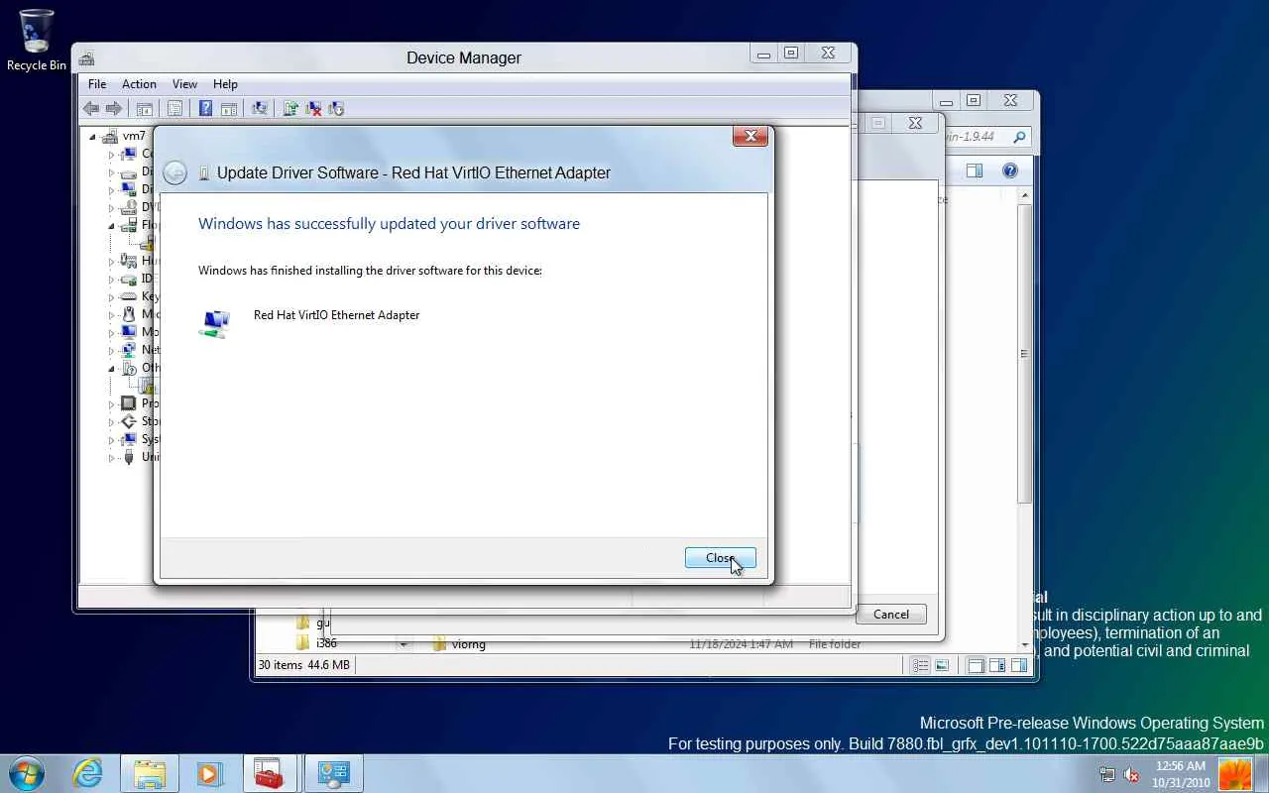Switch Explorer to details view status-bar icon

pos(920,665)
